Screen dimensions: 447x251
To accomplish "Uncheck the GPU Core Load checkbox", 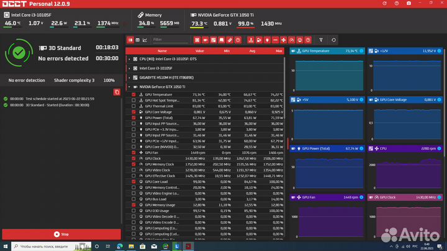I will [133, 182].
